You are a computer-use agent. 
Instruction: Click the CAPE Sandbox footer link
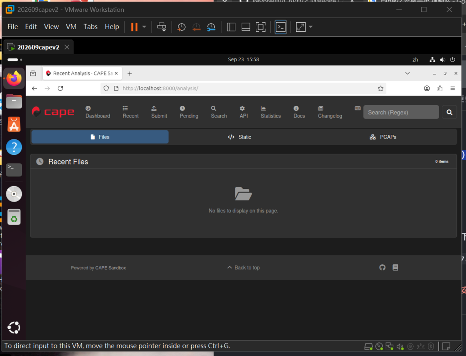pyautogui.click(x=111, y=268)
